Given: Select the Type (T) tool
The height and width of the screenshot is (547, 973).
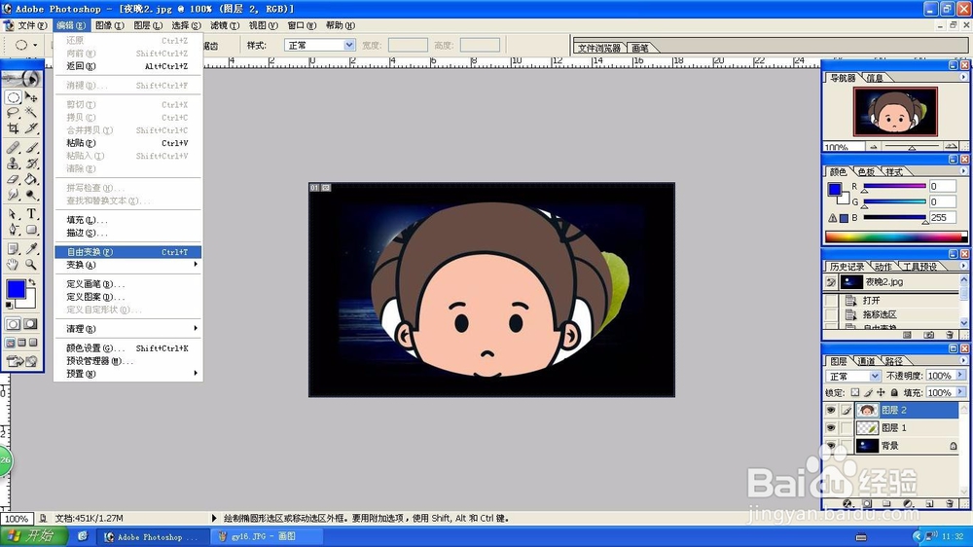Looking at the screenshot, I should pyautogui.click(x=31, y=214).
